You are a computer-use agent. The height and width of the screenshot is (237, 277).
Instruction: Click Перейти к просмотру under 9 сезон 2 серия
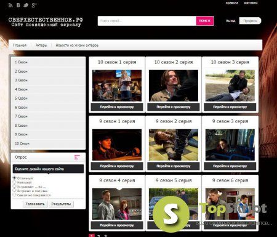click(174, 166)
